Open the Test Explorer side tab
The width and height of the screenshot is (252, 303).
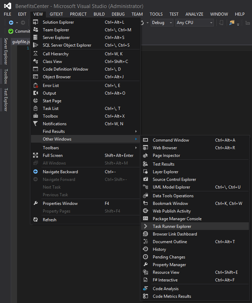pos(6,99)
